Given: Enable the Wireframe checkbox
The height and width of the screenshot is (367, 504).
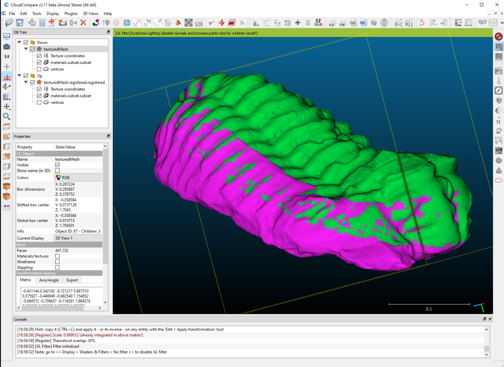Looking at the screenshot, I should pyautogui.click(x=58, y=262).
